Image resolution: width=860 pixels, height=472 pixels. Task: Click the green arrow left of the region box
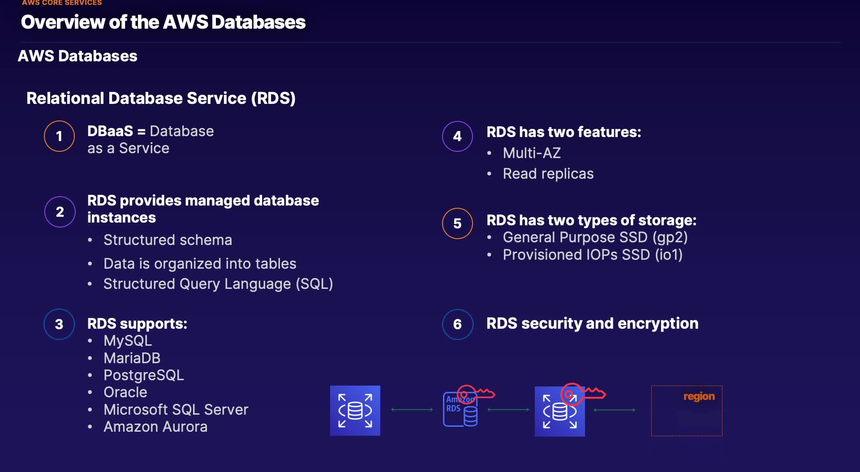(x=614, y=410)
